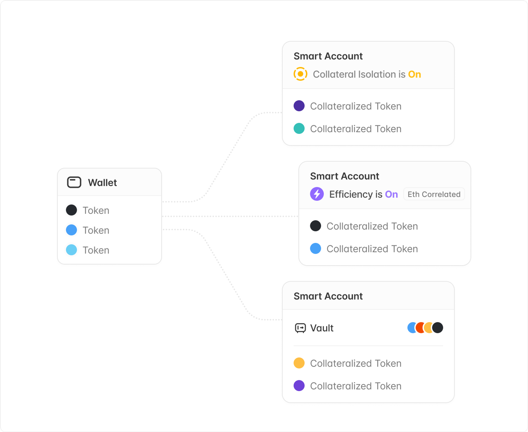Select the bottom Smart Account header
The image size is (528, 432).
328,296
